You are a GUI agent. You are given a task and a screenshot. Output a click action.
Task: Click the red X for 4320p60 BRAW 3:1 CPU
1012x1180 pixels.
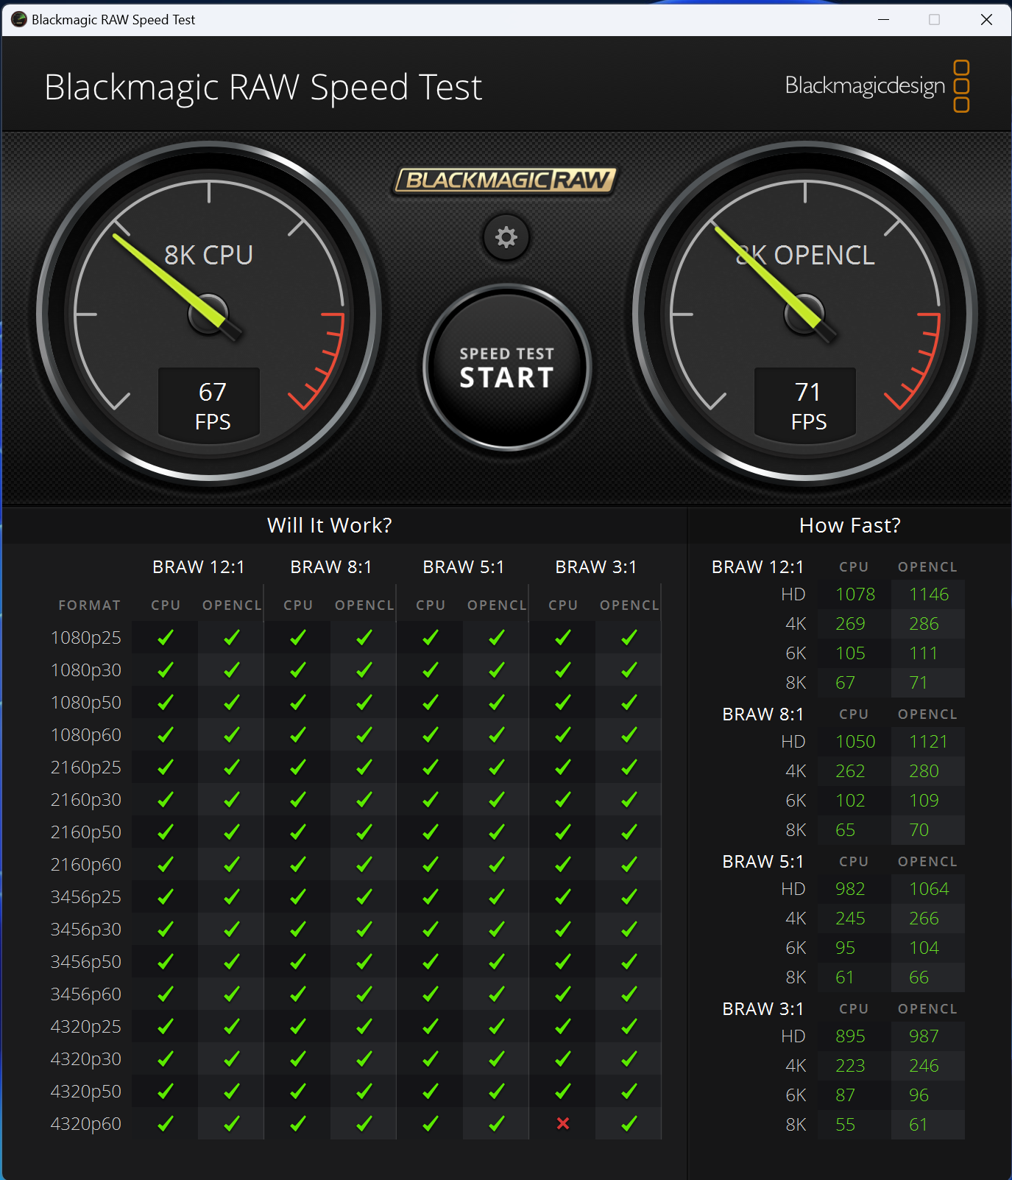(x=563, y=1123)
